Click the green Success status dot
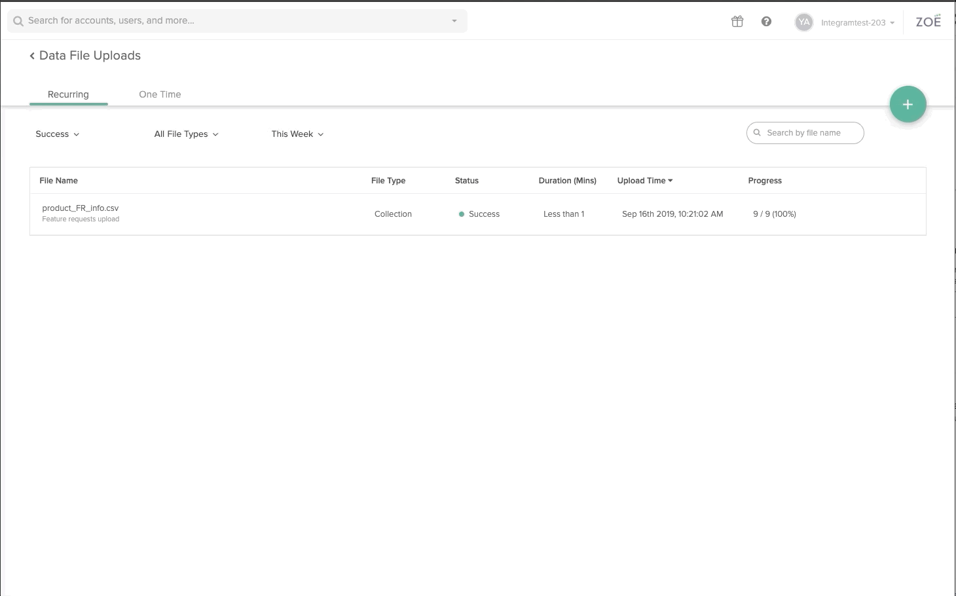The height and width of the screenshot is (596, 956). click(x=462, y=214)
